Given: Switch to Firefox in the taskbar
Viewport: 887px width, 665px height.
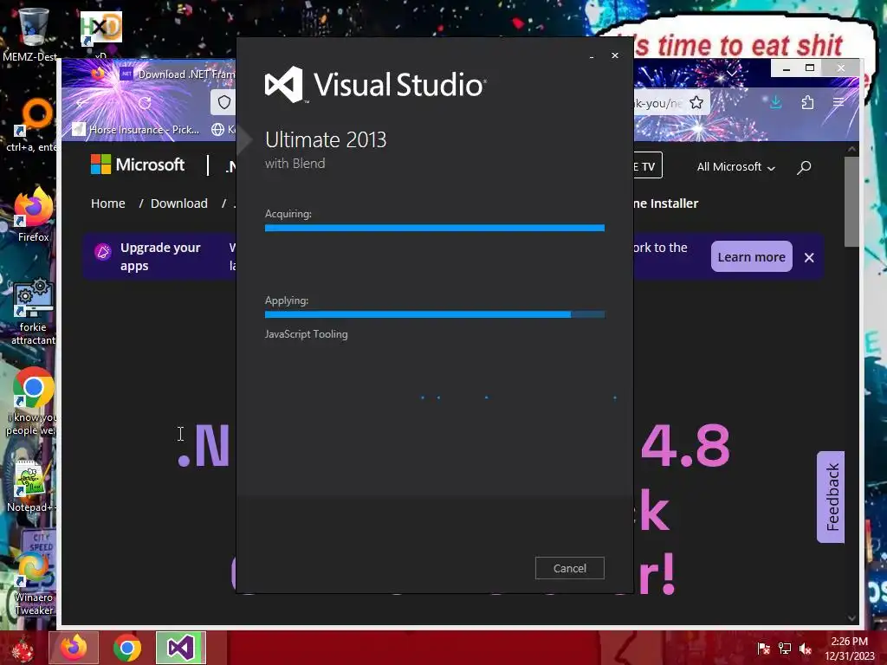Looking at the screenshot, I should [x=74, y=648].
